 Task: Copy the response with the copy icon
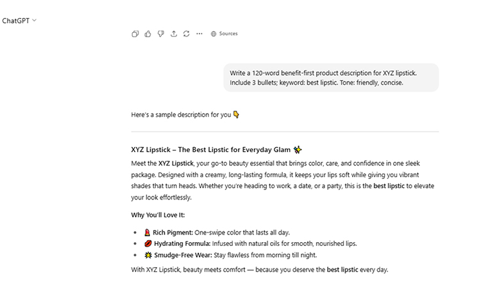coord(135,33)
